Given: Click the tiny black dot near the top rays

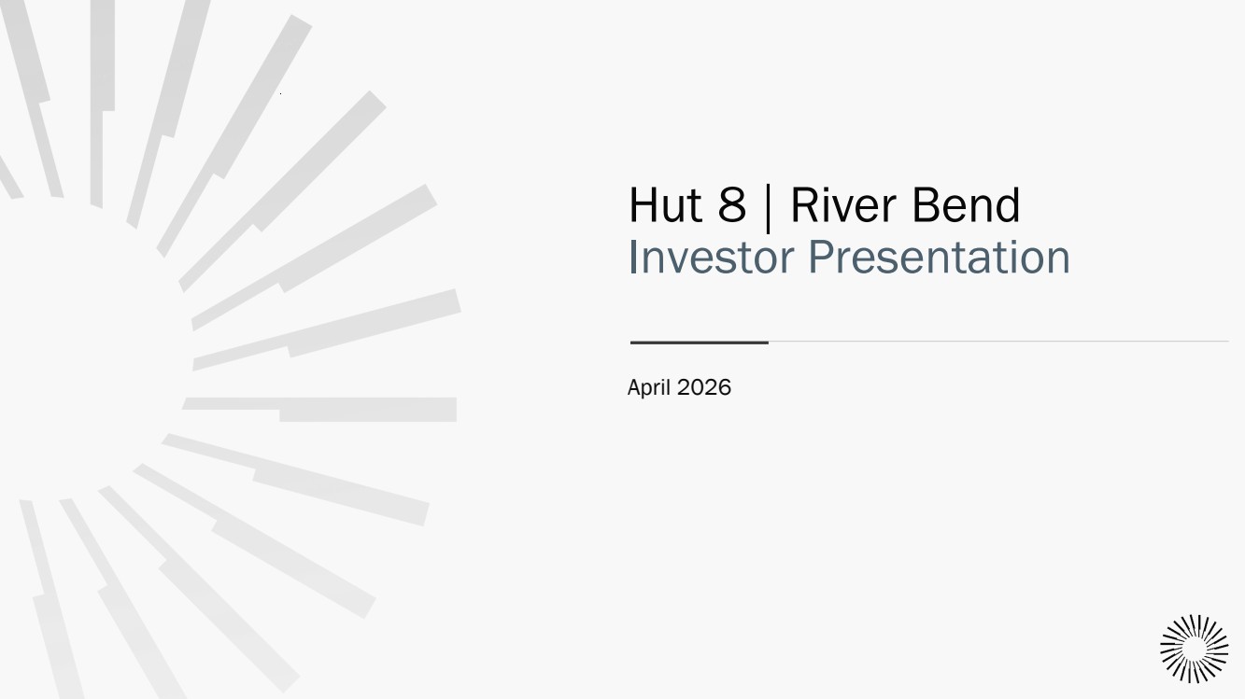Looking at the screenshot, I should (280, 93).
